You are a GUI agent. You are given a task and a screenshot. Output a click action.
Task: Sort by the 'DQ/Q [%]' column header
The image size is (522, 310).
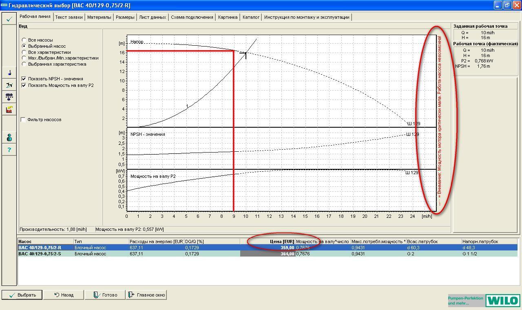[x=212, y=241]
